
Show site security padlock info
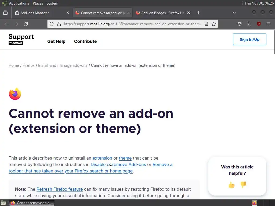[x=59, y=24]
